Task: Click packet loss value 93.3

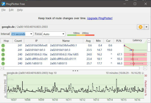Action: (120, 59)
